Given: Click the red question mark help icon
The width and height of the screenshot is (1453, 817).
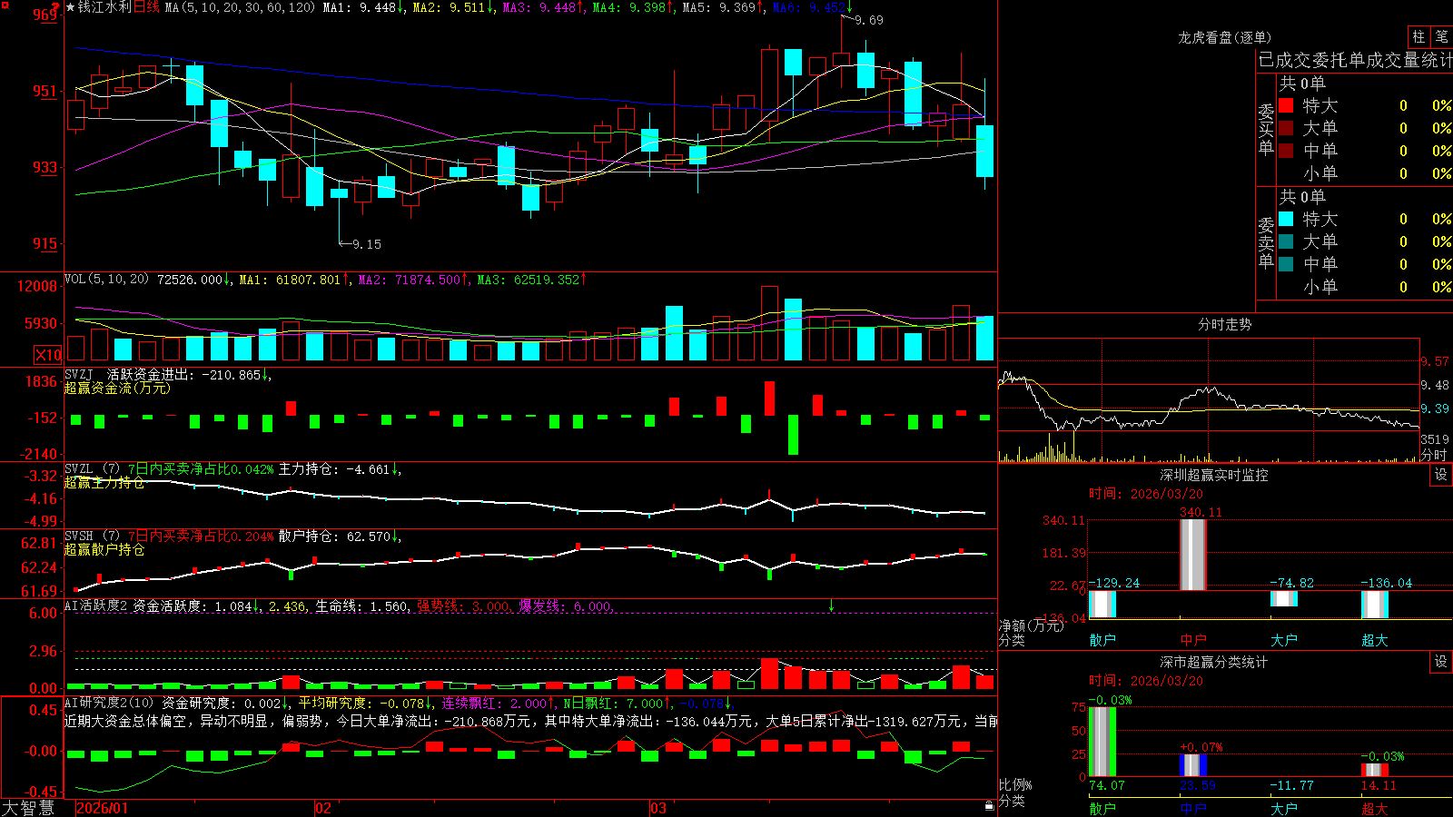Looking at the screenshot, I should 57,7.
